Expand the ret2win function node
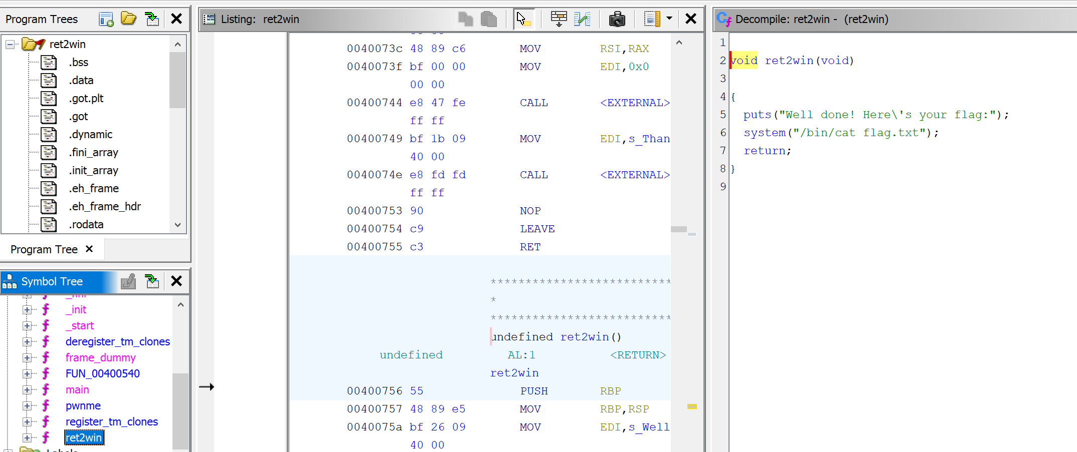The width and height of the screenshot is (1077, 452). pyautogui.click(x=27, y=438)
